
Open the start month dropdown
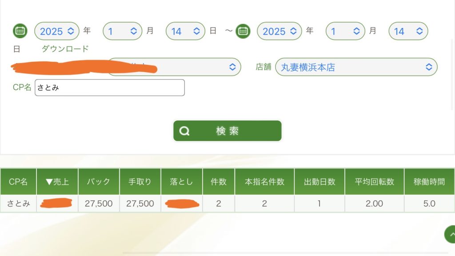pyautogui.click(x=123, y=31)
